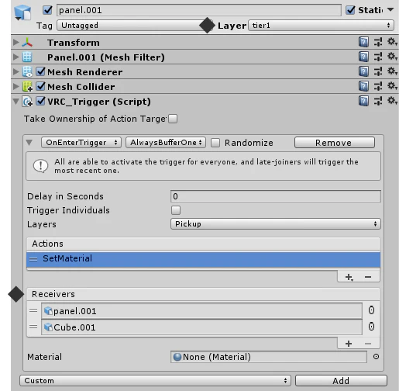
Task: Click the Transform axes icon
Action: [27, 43]
